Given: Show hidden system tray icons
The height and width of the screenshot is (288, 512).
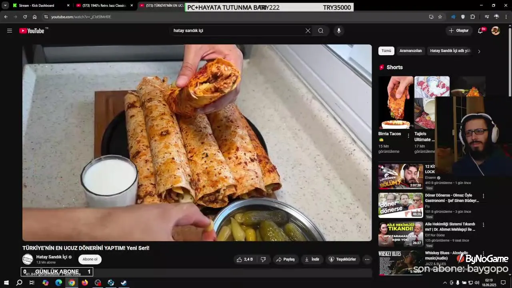Looking at the screenshot, I should pos(445,283).
